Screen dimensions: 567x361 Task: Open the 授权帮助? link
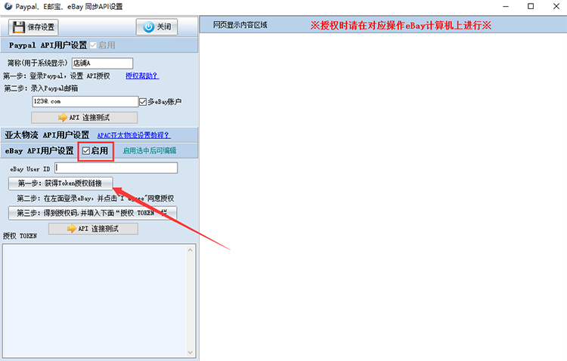pyautogui.click(x=142, y=76)
